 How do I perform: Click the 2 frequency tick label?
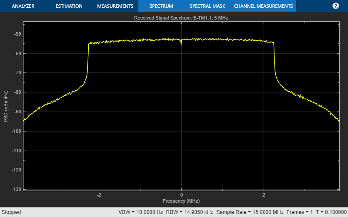pos(264,195)
